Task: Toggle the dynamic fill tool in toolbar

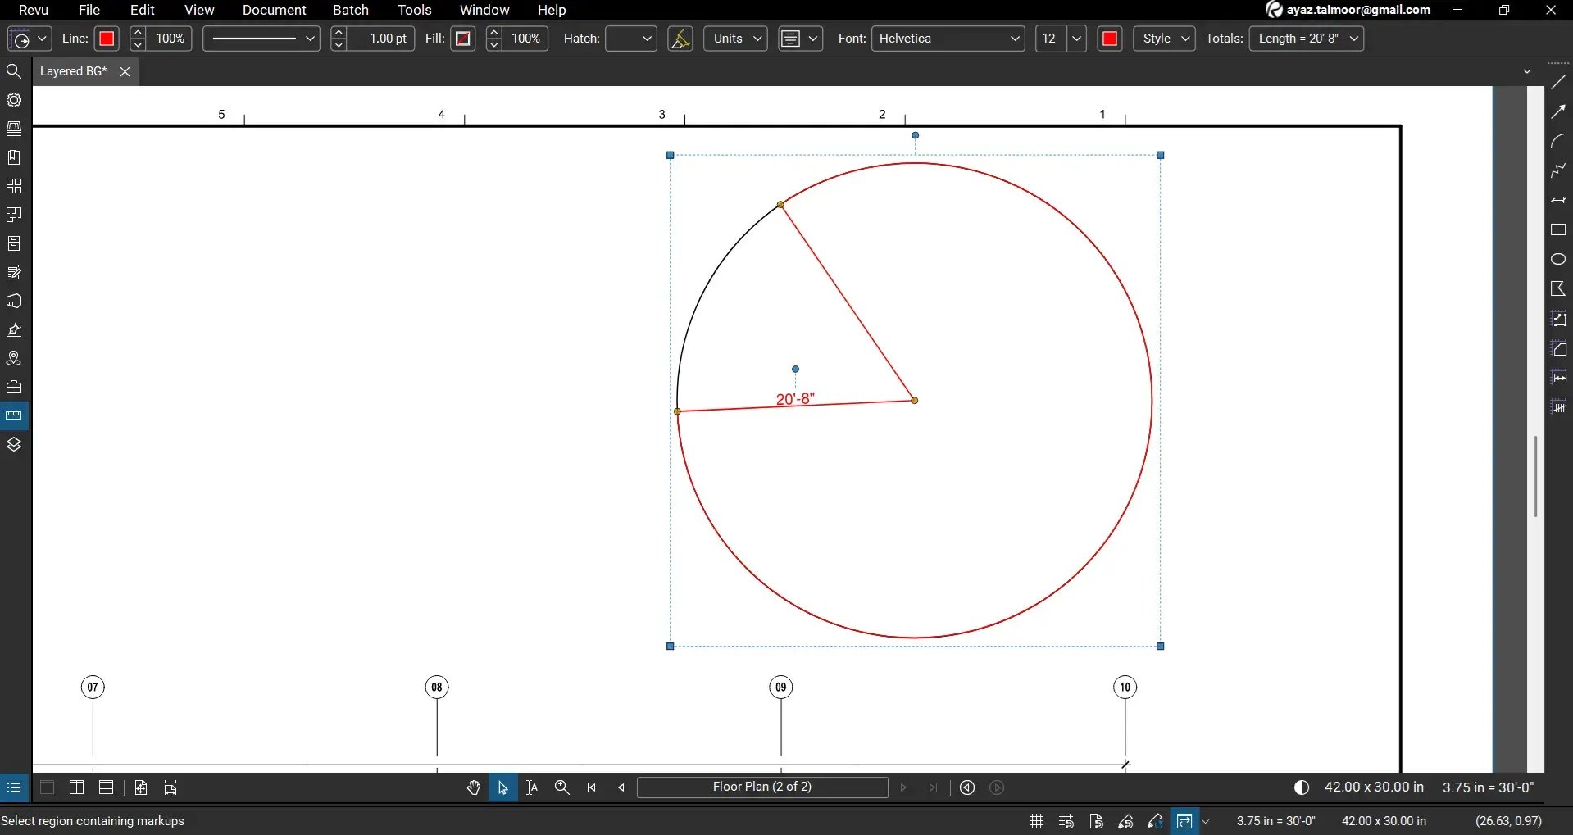Action: pos(680,39)
